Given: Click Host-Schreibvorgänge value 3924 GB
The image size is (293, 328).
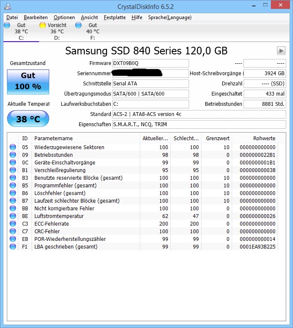Looking at the screenshot, I should point(265,74).
